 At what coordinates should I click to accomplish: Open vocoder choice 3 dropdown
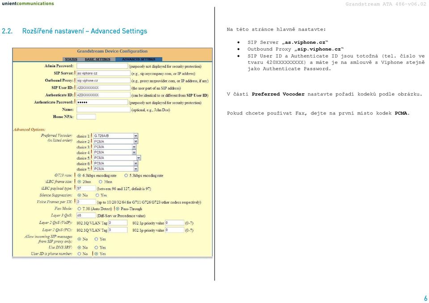pyautogui.click(x=115, y=147)
